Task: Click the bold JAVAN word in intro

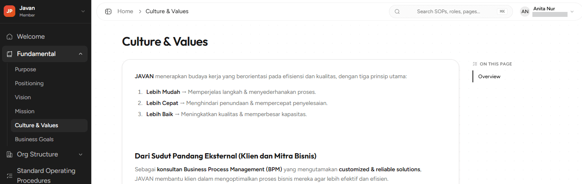Action: tap(144, 76)
